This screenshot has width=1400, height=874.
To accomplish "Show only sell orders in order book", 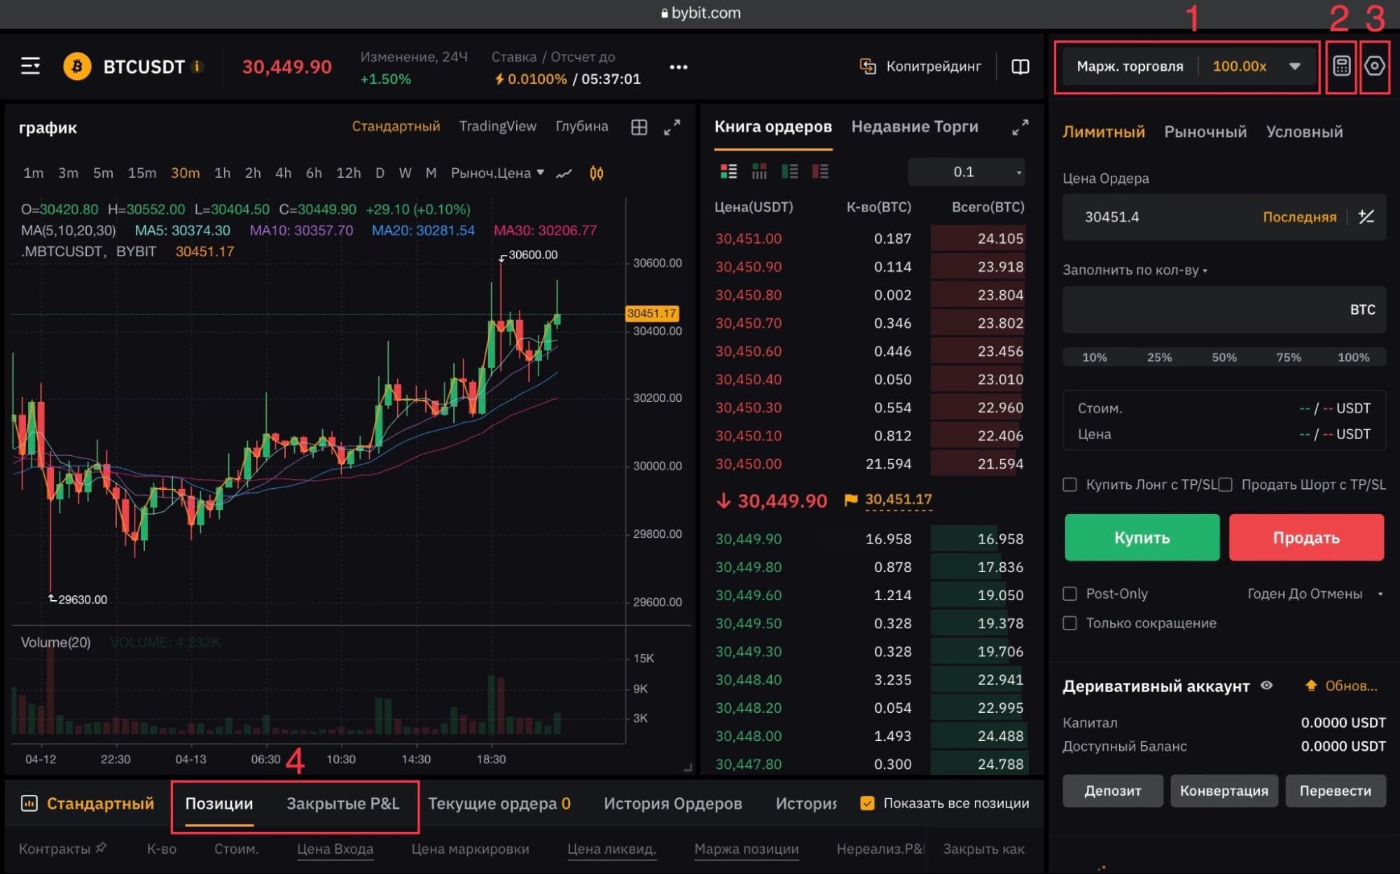I will (x=820, y=172).
